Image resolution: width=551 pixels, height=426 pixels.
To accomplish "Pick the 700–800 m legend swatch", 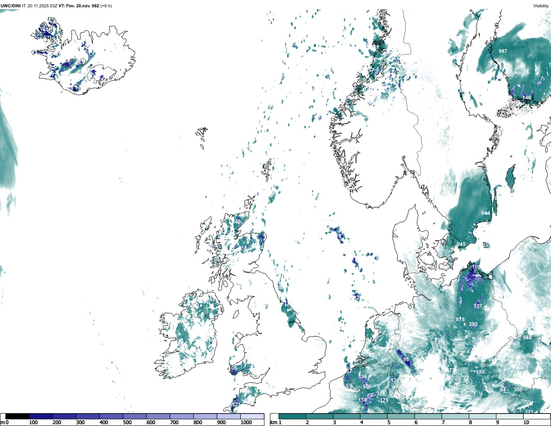I will [x=181, y=417].
